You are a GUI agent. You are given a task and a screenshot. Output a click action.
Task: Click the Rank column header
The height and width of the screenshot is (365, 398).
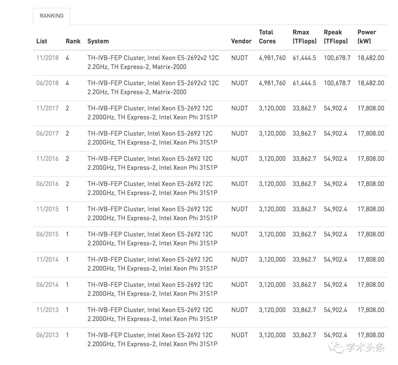point(73,41)
